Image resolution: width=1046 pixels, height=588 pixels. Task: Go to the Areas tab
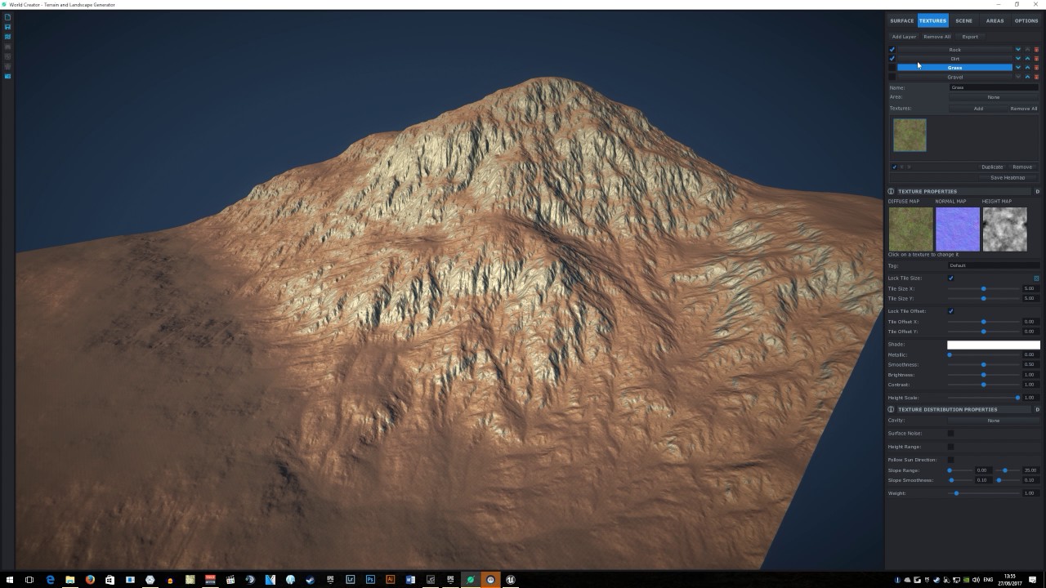(995, 20)
